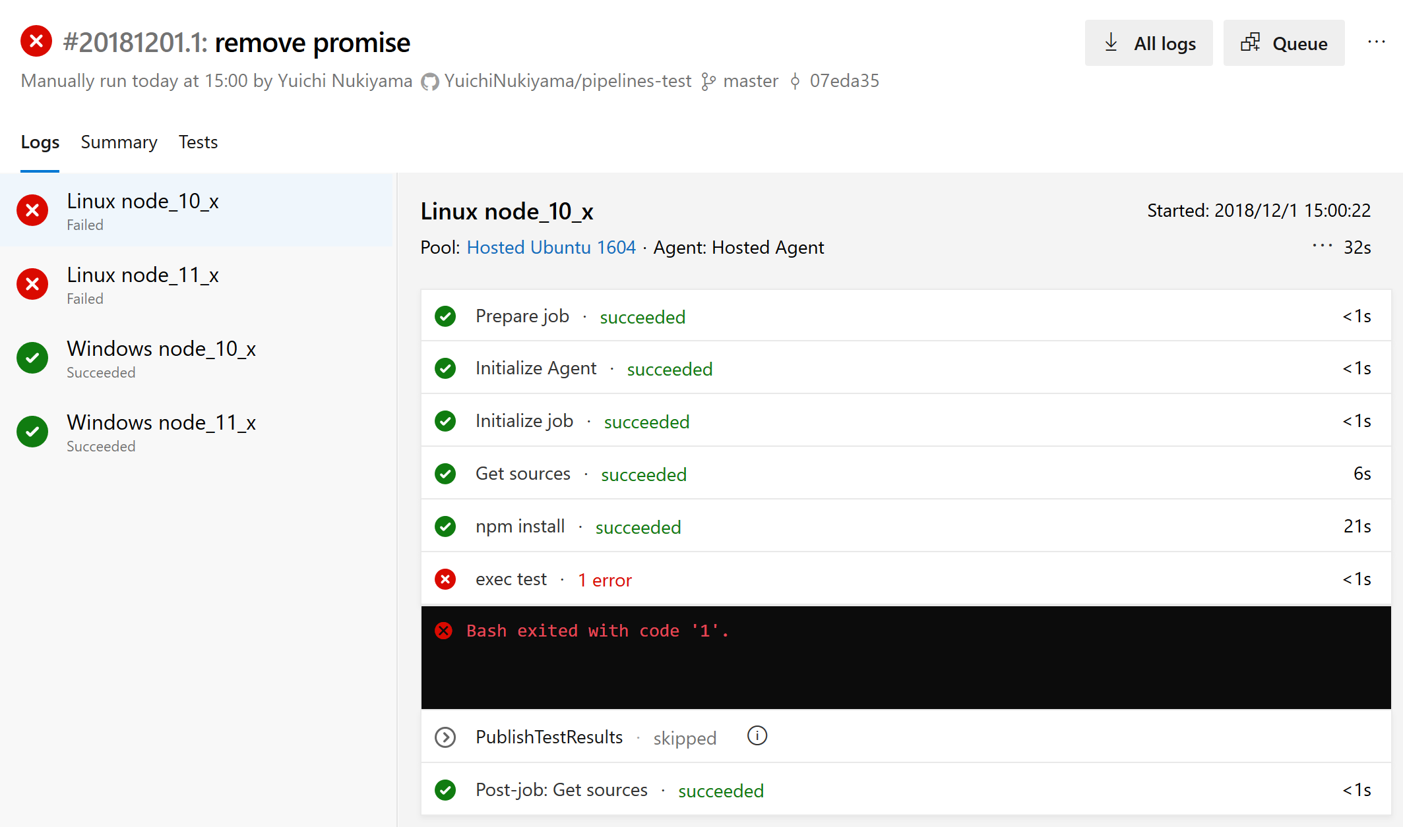Open the Hosted Ubuntu 1604 pool link

[551, 247]
